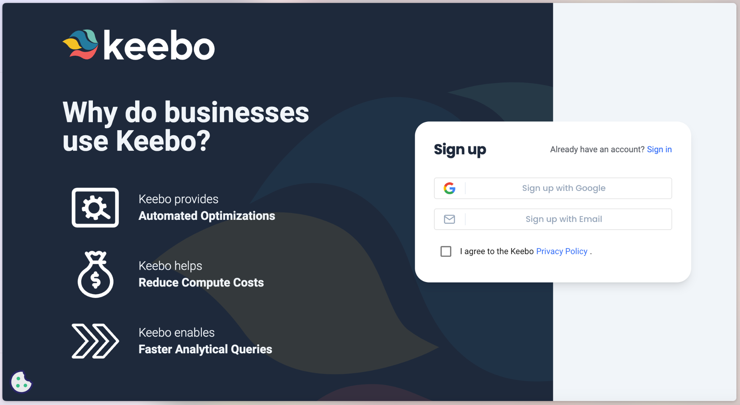Image resolution: width=740 pixels, height=405 pixels.
Task: Click "Already have an account?" text
Action: (x=597, y=149)
